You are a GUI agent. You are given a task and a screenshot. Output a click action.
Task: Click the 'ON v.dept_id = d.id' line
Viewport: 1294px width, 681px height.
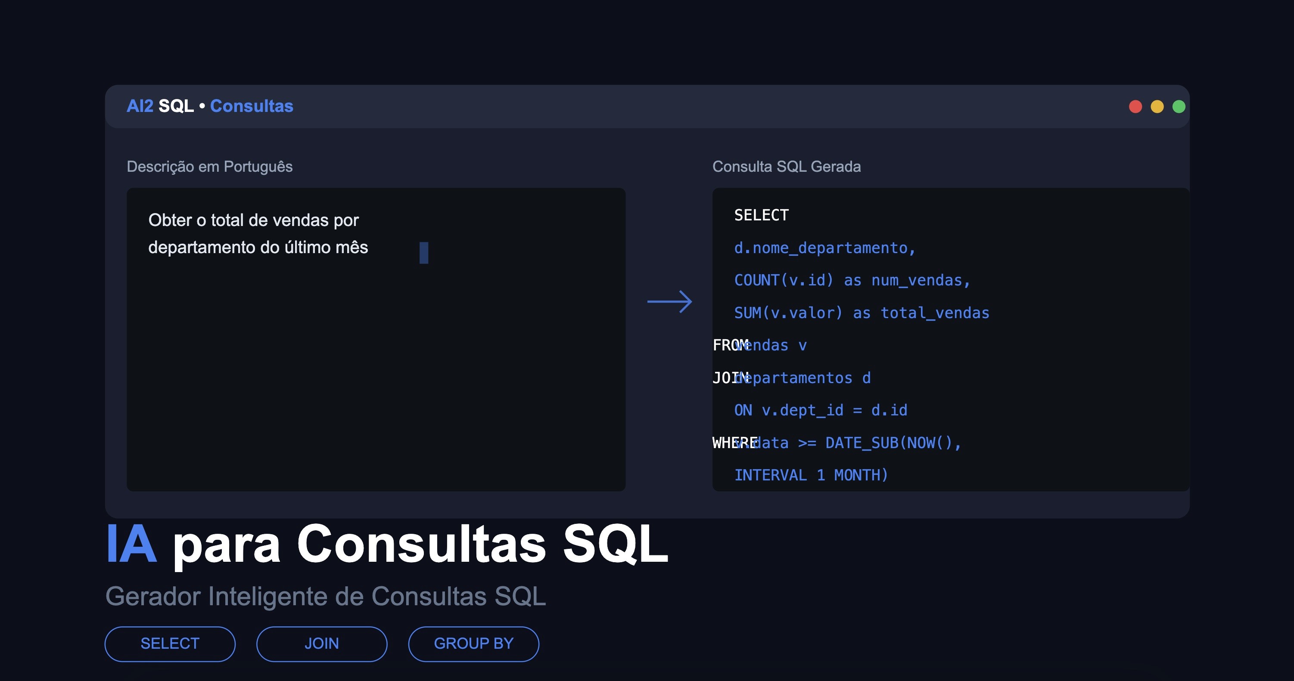[x=821, y=411]
